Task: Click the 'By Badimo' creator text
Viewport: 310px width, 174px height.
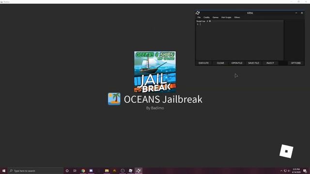Action: pos(155,108)
